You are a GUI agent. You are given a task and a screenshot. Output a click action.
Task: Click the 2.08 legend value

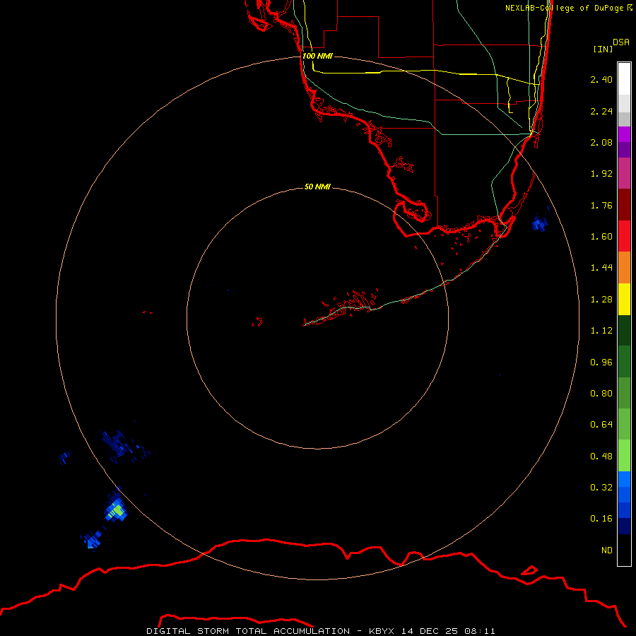601,142
